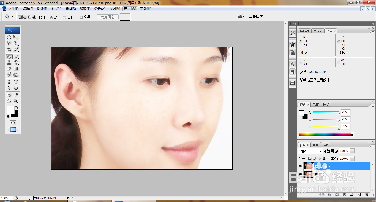The image size is (376, 202).
Task: Select the Eyedropper tool
Action: point(16,95)
